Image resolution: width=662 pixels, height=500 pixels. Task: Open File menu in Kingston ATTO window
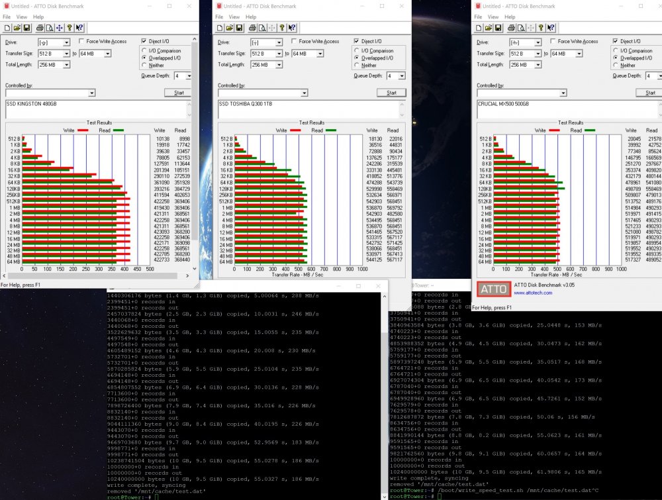(x=7, y=17)
